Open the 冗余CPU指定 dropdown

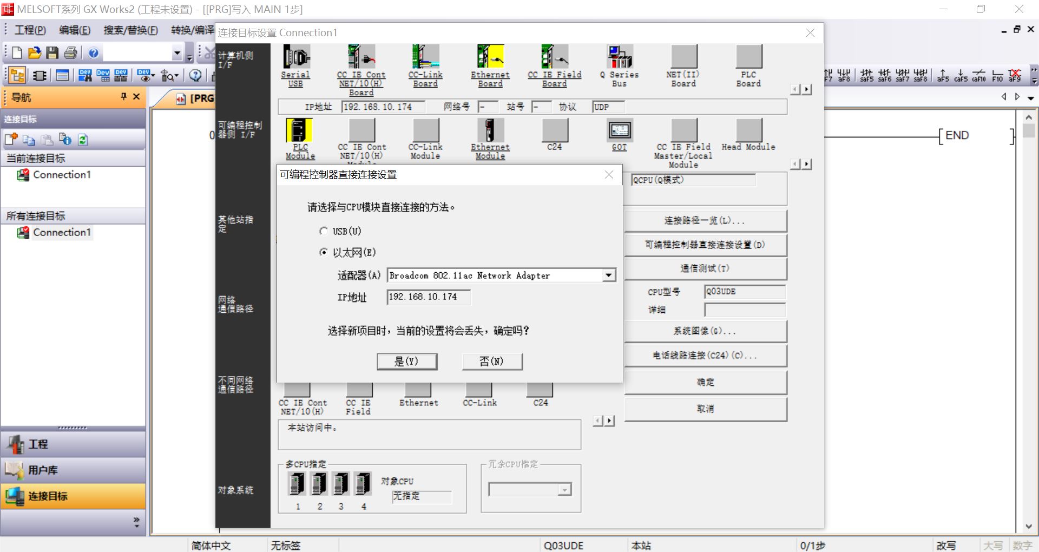[565, 489]
